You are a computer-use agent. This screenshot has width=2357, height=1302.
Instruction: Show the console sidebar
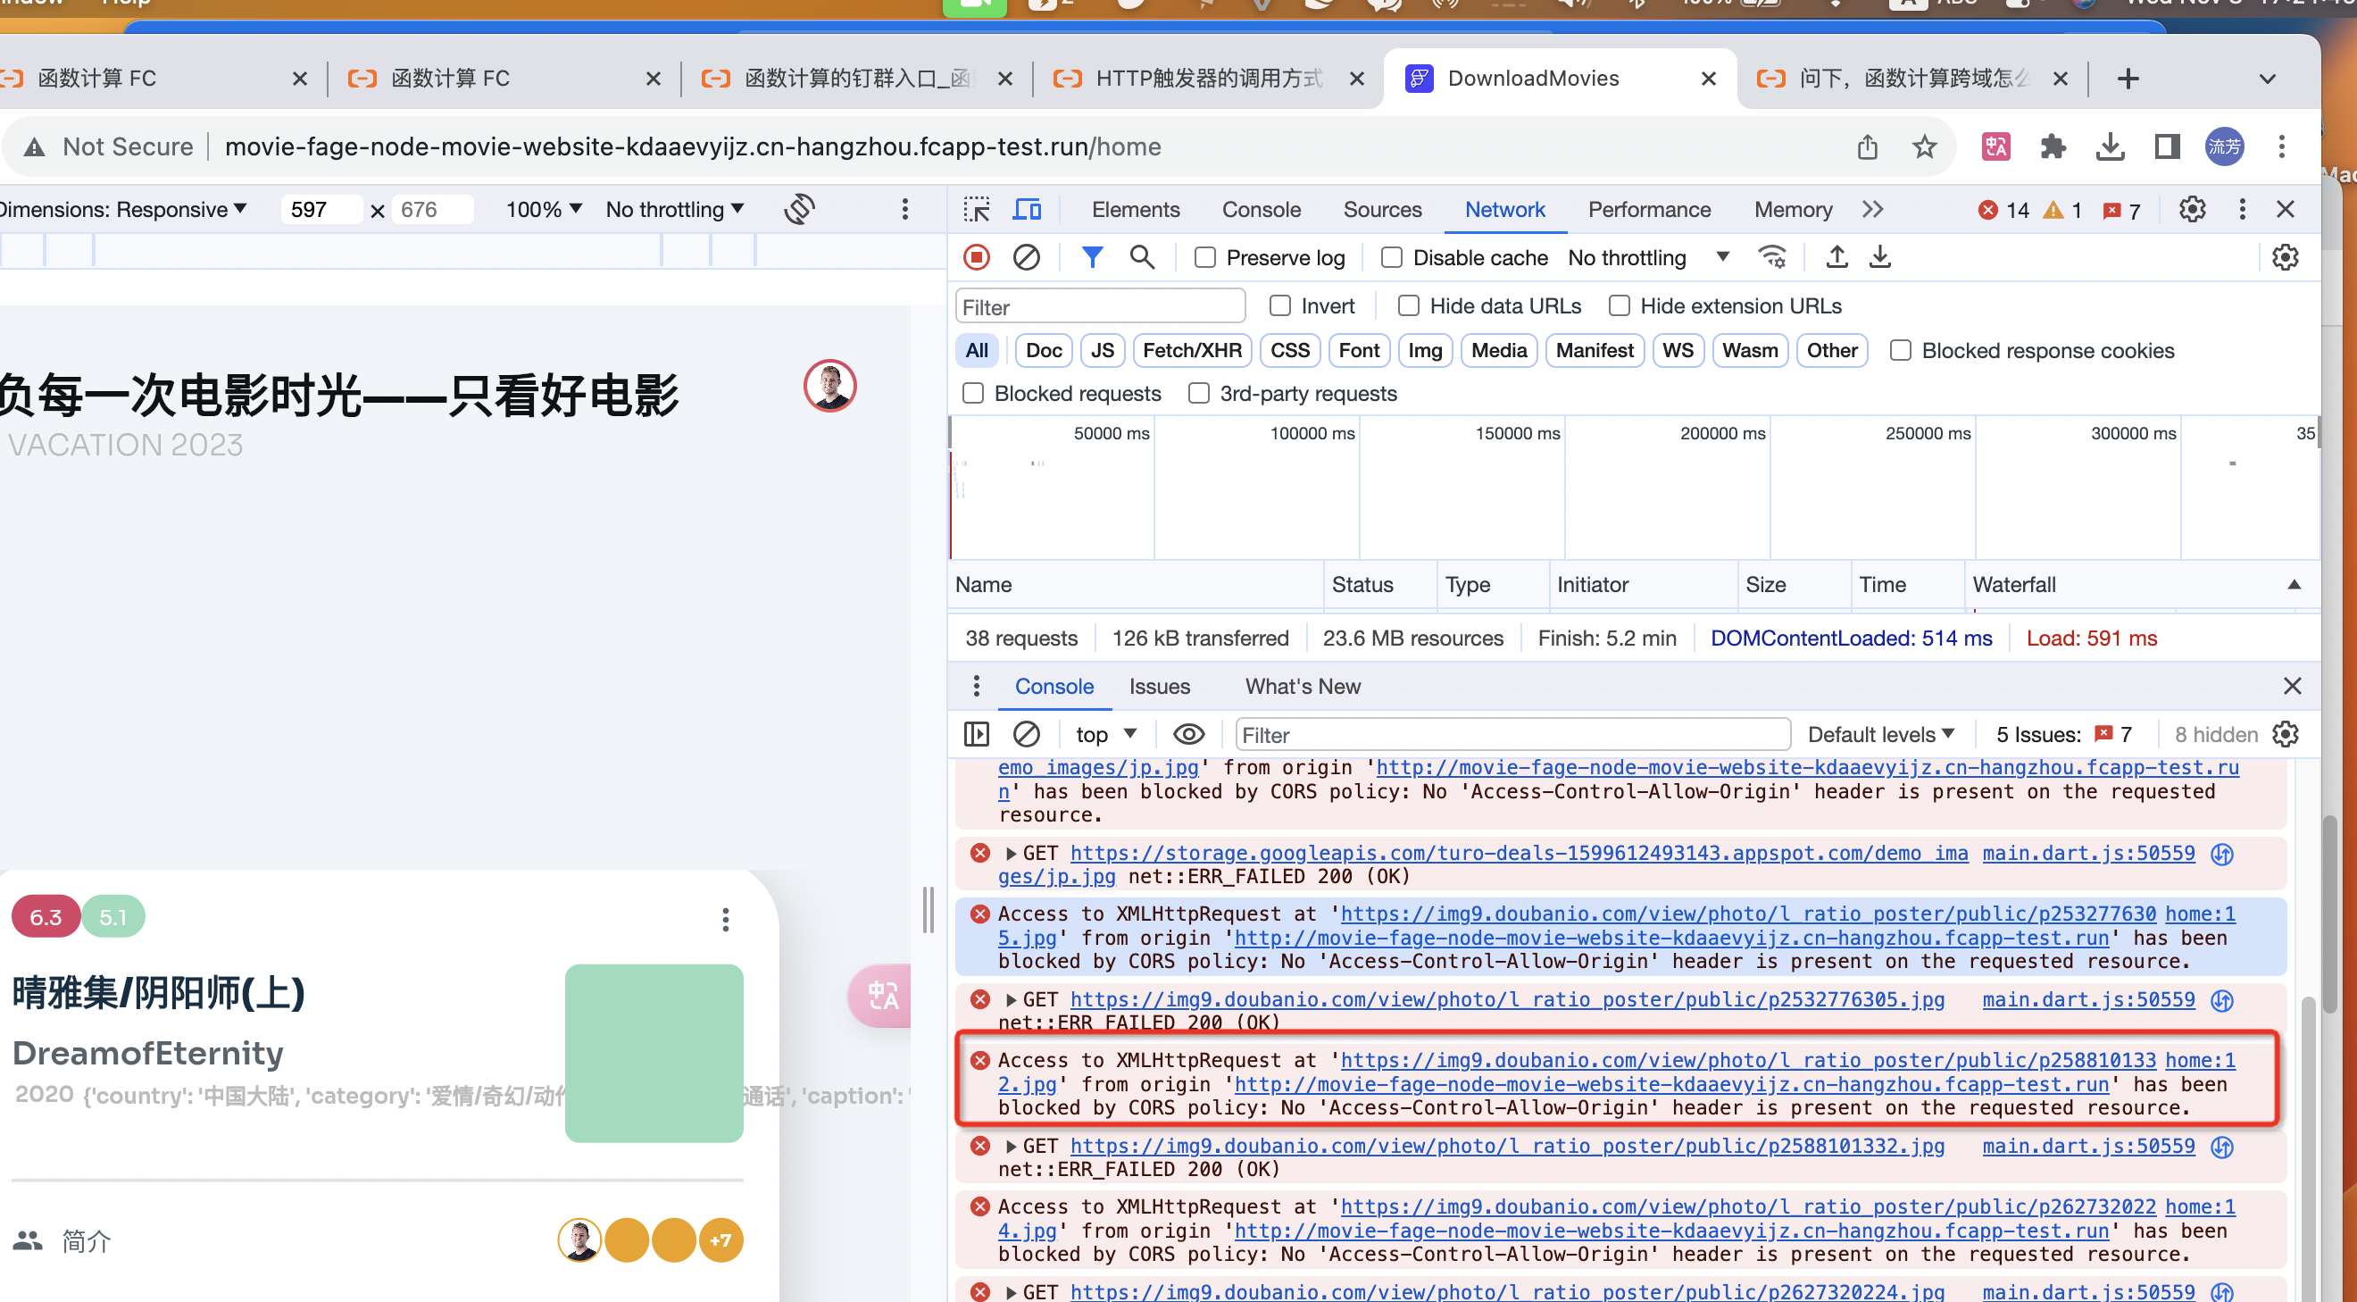click(x=977, y=734)
